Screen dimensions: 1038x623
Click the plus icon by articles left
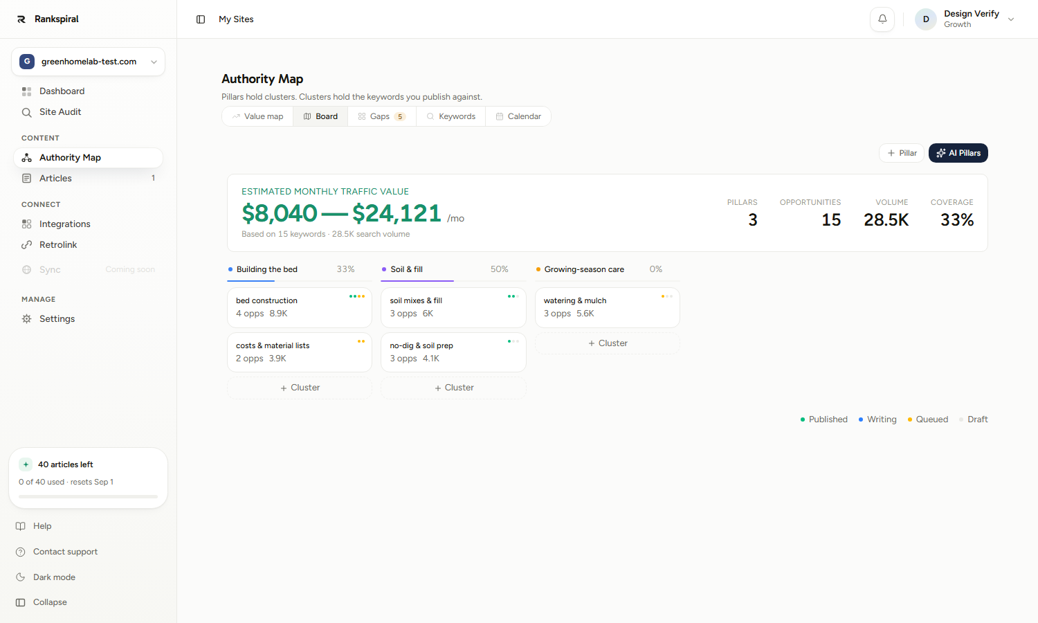[x=26, y=464]
